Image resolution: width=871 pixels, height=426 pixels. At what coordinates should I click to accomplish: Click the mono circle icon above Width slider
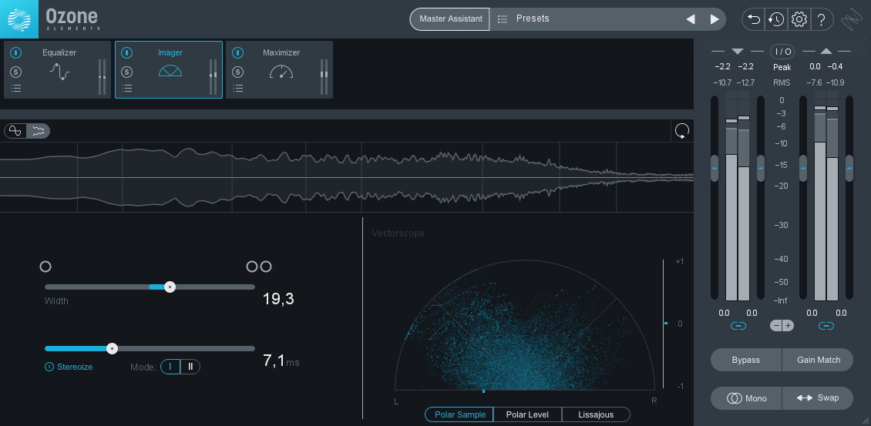pyautogui.click(x=45, y=267)
